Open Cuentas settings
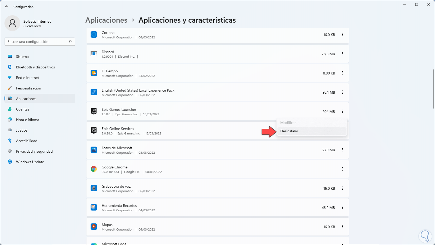The width and height of the screenshot is (435, 245). pyautogui.click(x=40, y=109)
